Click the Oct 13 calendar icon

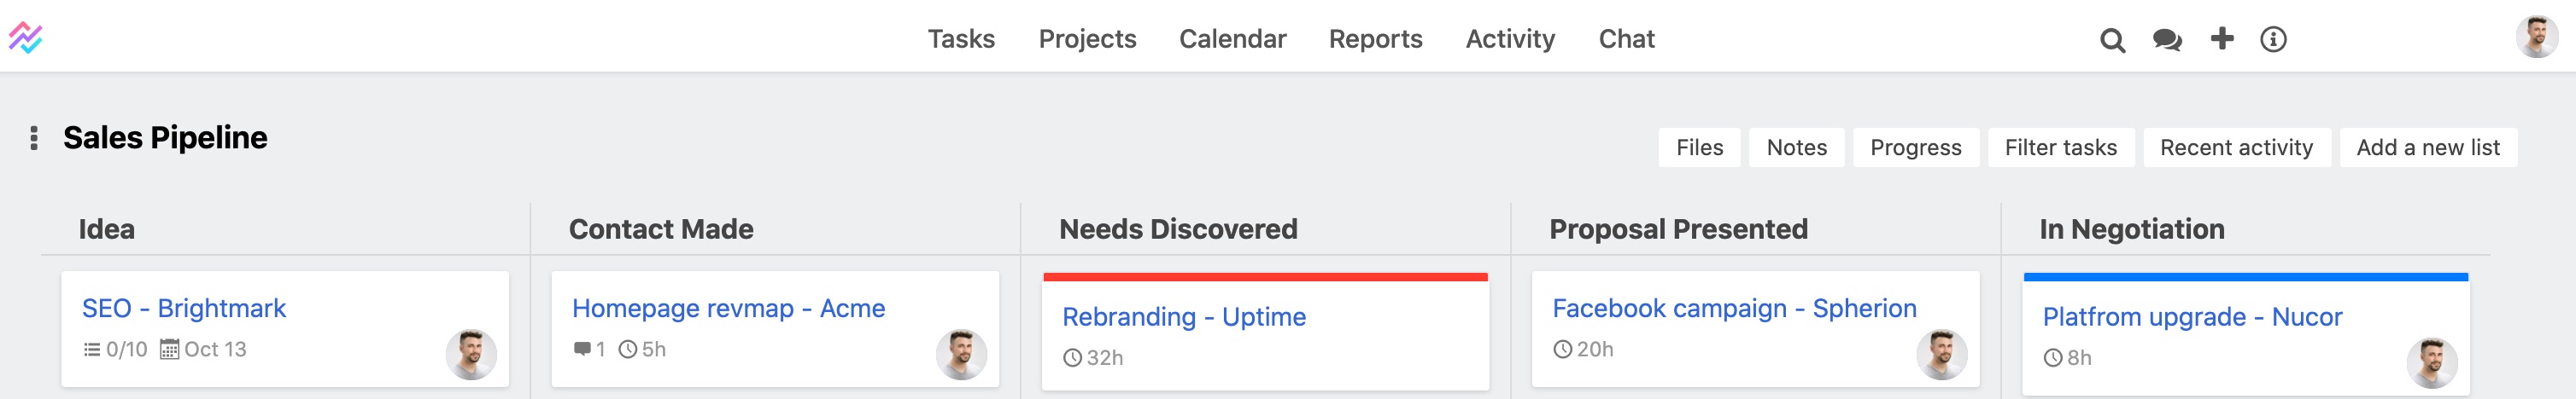pos(170,350)
